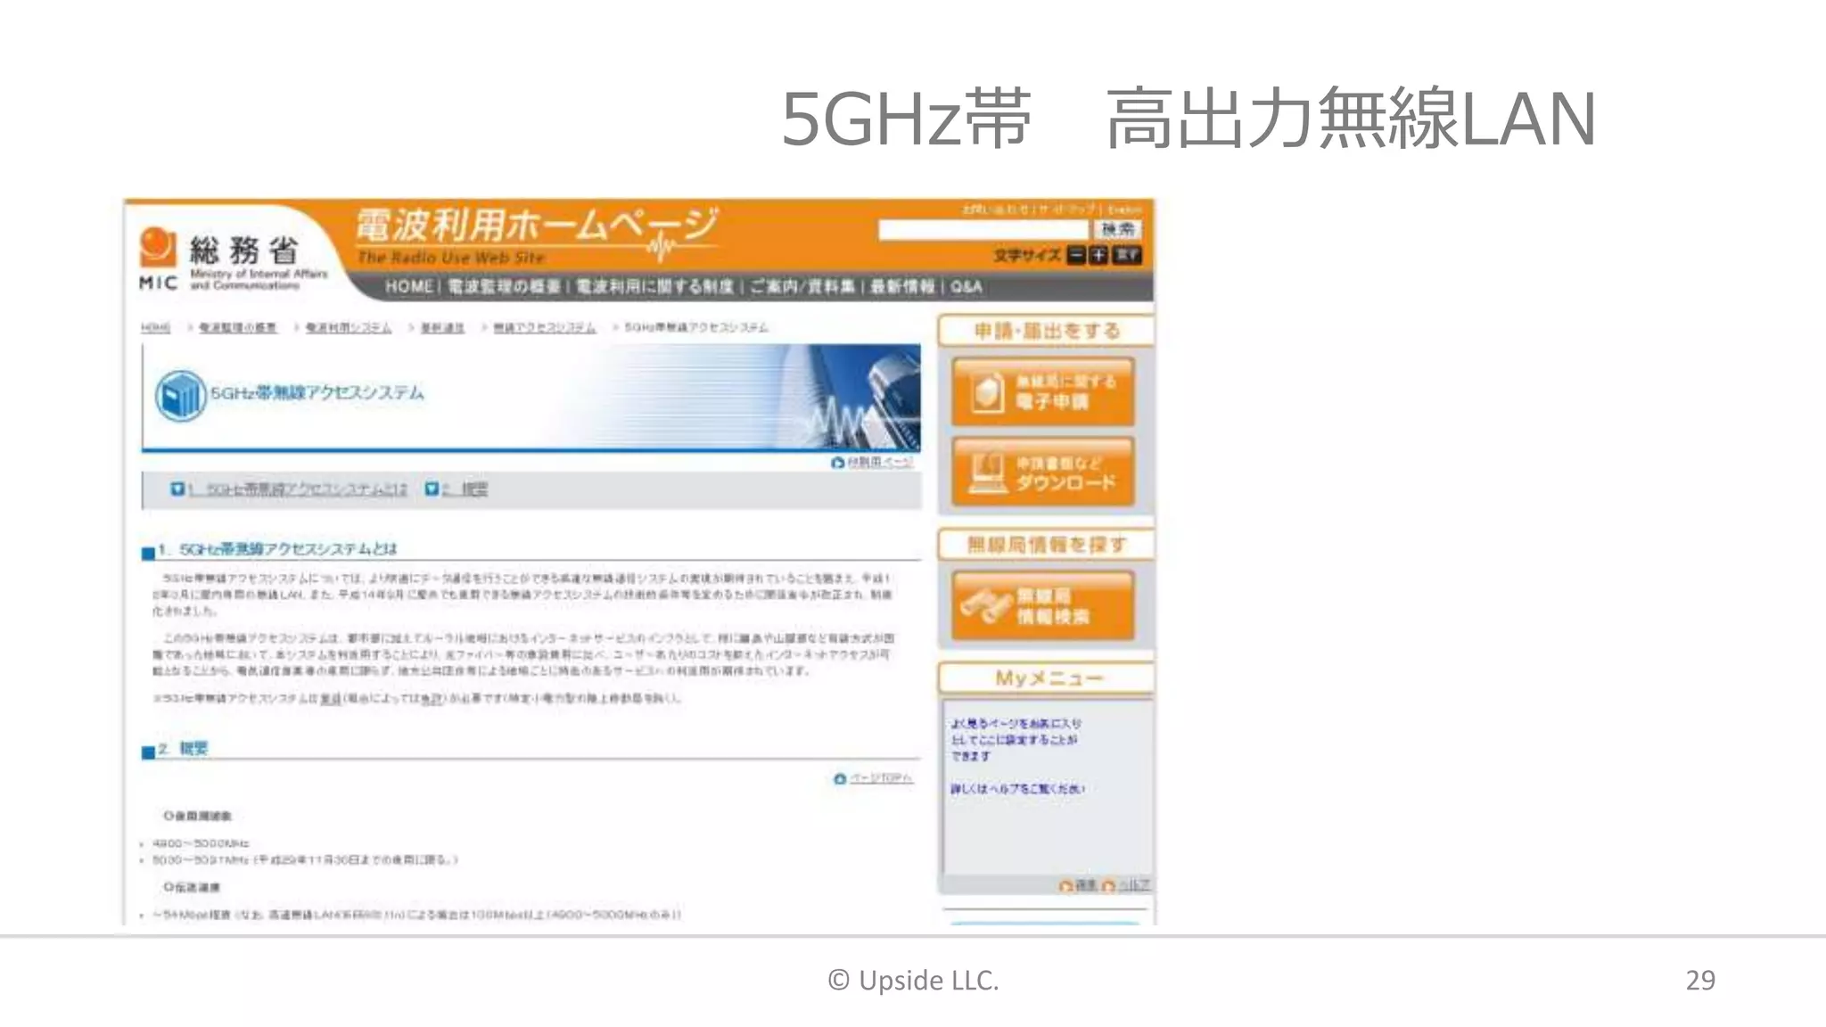The width and height of the screenshot is (1826, 1027).
Task: Open 無線局 情報検索 binoculars button
Action: [x=1043, y=606]
